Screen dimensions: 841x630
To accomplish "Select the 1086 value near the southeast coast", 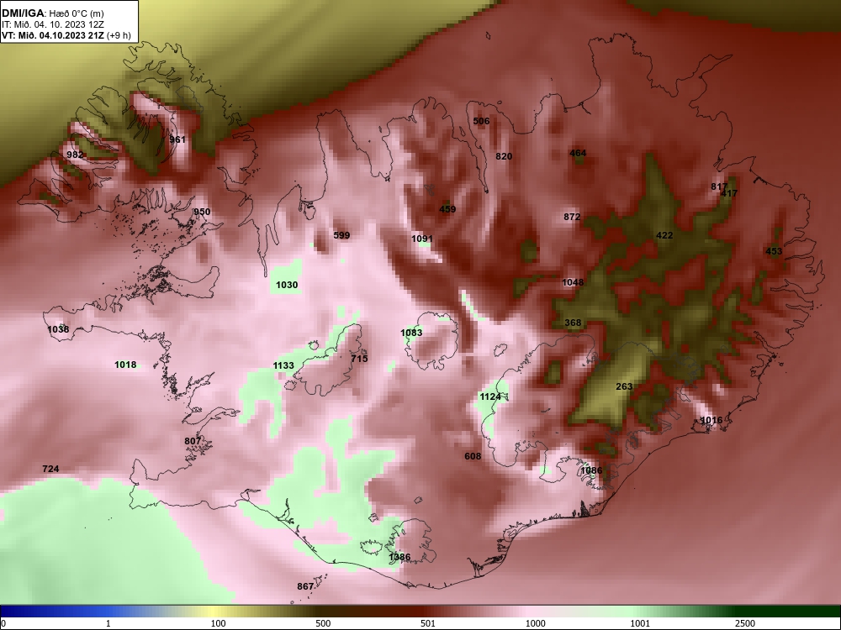I will point(591,470).
